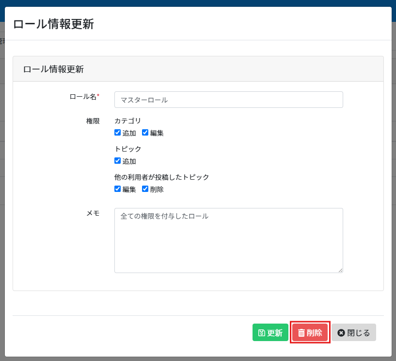The width and height of the screenshot is (396, 361).
Task: Click the 追加 label text under カテゴリ
Action: click(129, 133)
